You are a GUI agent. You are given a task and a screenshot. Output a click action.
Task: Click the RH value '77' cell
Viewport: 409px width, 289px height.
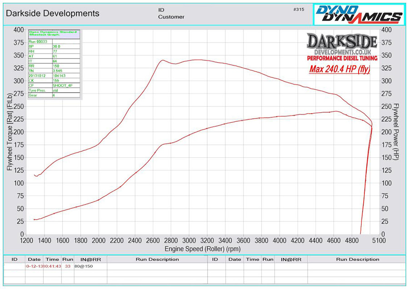click(66, 51)
